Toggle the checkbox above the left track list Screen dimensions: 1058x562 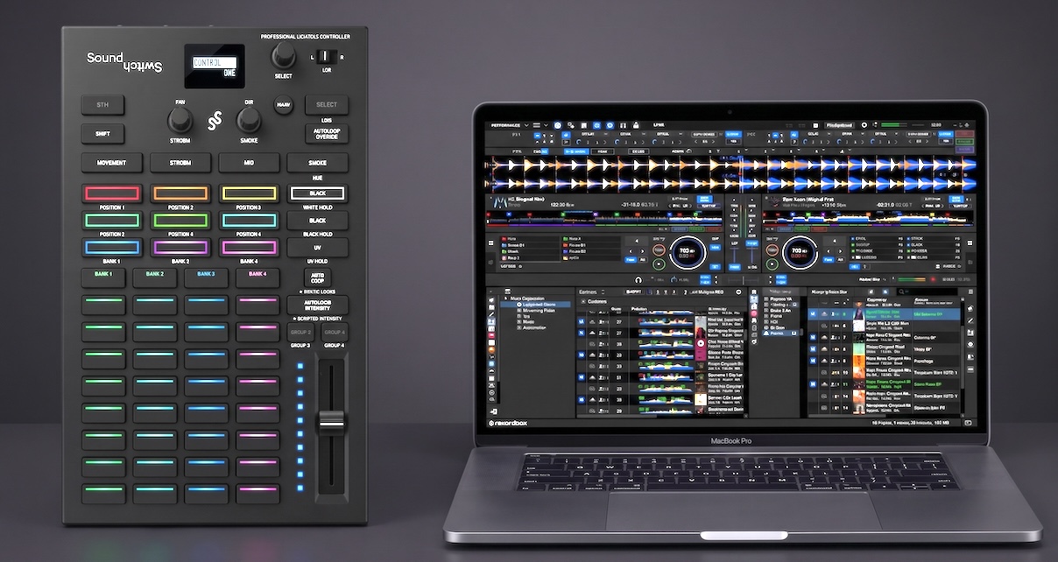(582, 300)
